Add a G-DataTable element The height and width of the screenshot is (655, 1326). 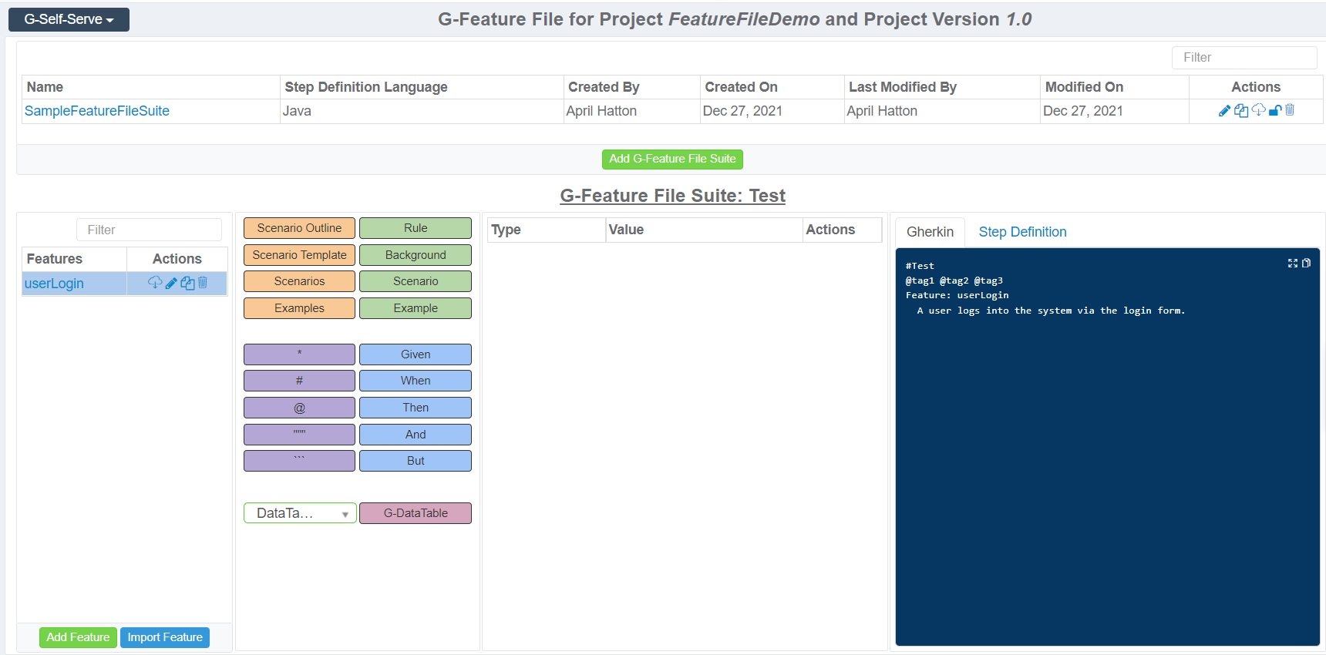(x=416, y=513)
